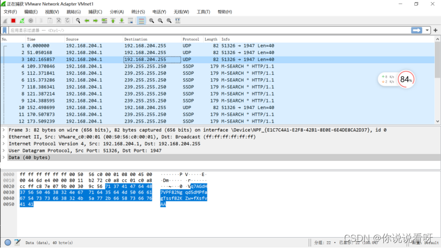Screen dimensions: 441x248
Task: Open the 帮助(H) menu
Action: coord(225,12)
